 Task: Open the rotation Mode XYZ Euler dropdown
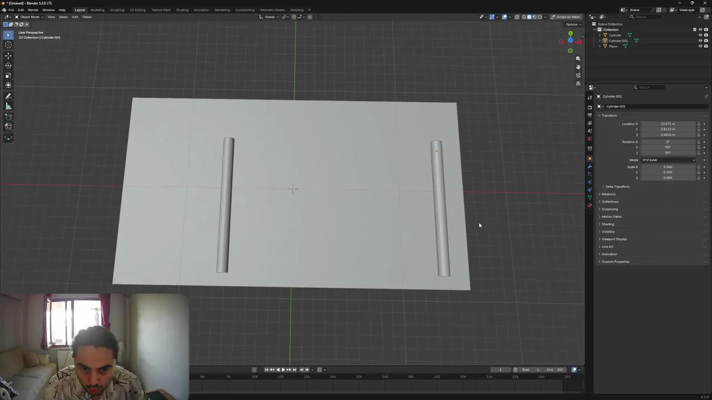click(x=668, y=160)
